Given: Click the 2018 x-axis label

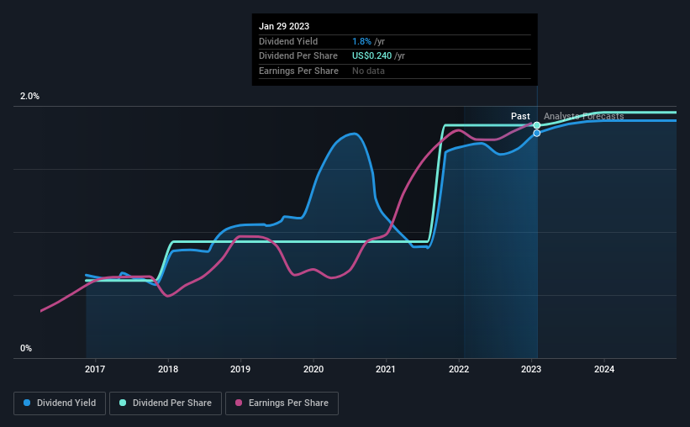Looking at the screenshot, I should [x=168, y=369].
